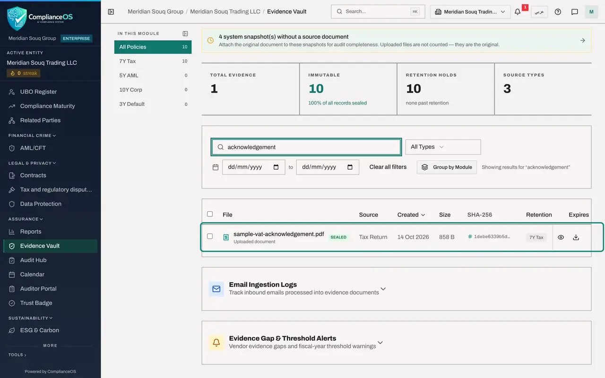Screen dimensions: 605x378
Task: Open the Meridian Souq Trading entity selector
Action: [x=470, y=12]
